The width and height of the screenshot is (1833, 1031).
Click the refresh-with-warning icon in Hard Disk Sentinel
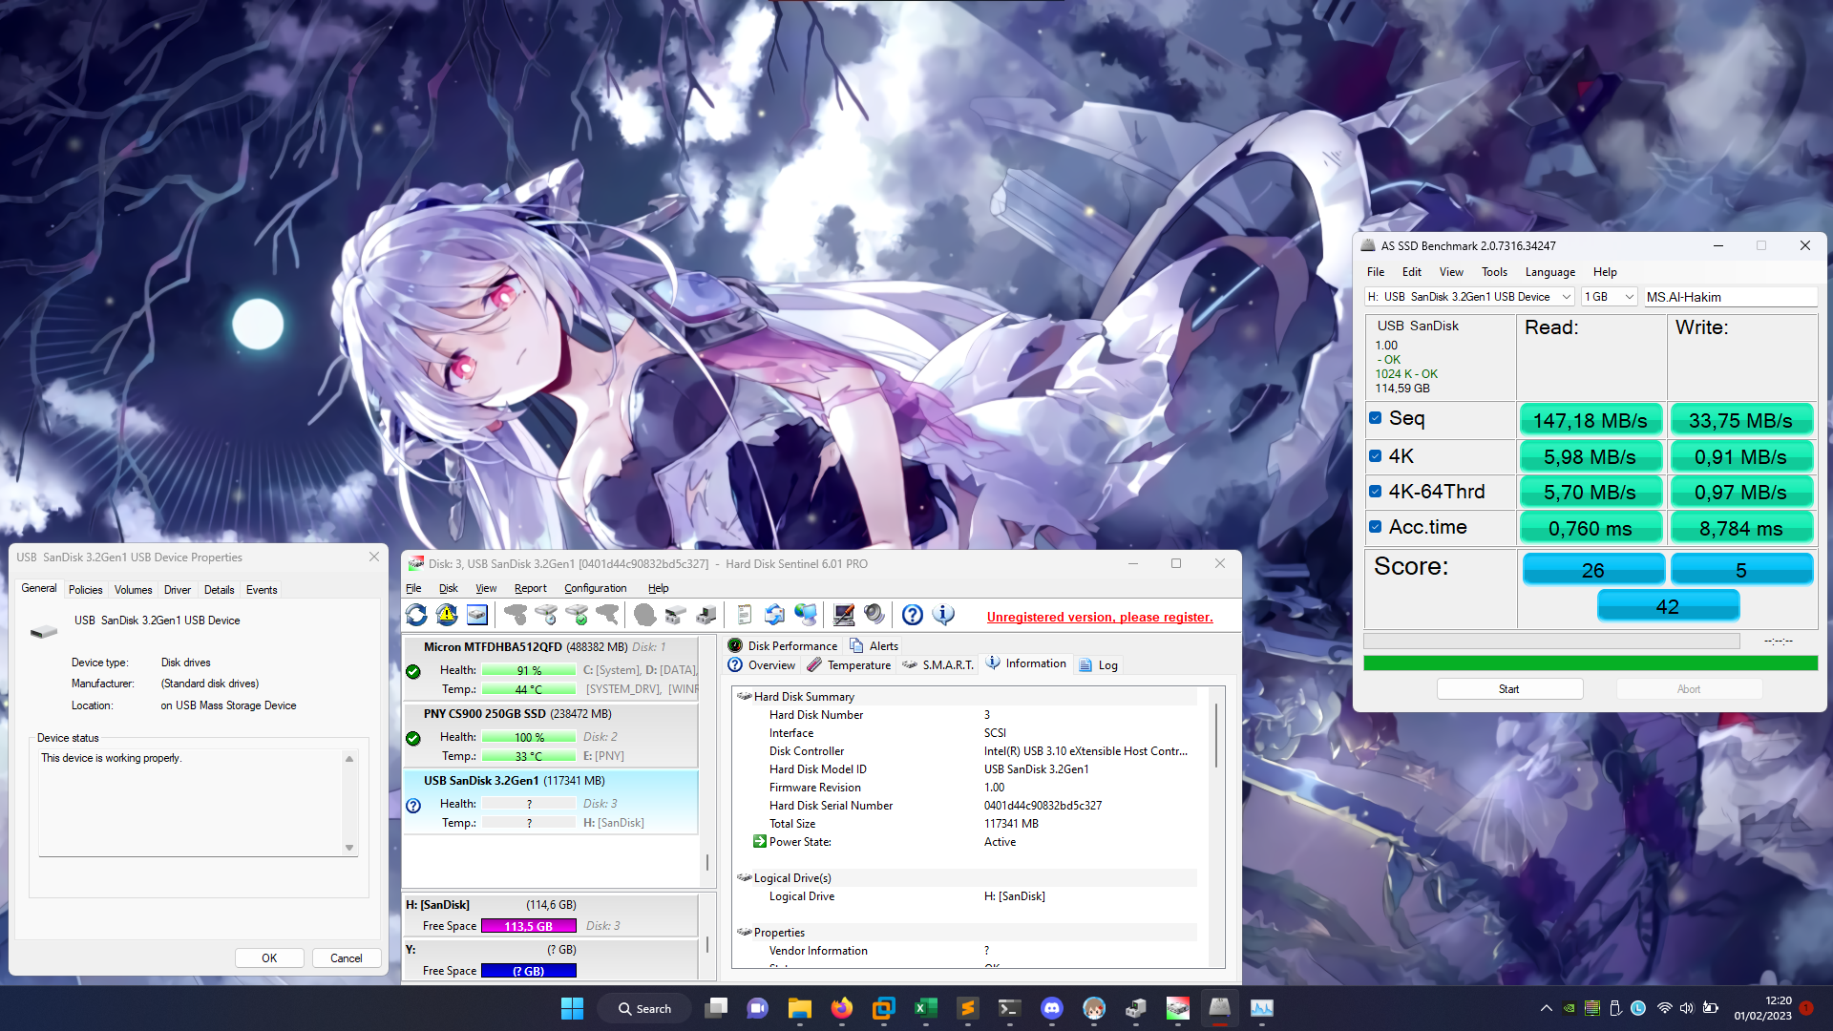coord(447,616)
